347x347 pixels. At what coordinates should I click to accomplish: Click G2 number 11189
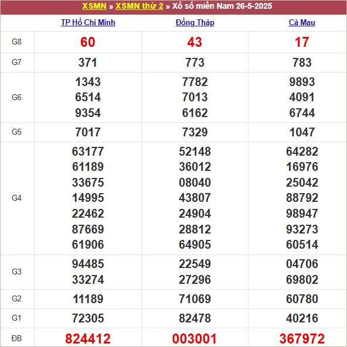[88, 299]
